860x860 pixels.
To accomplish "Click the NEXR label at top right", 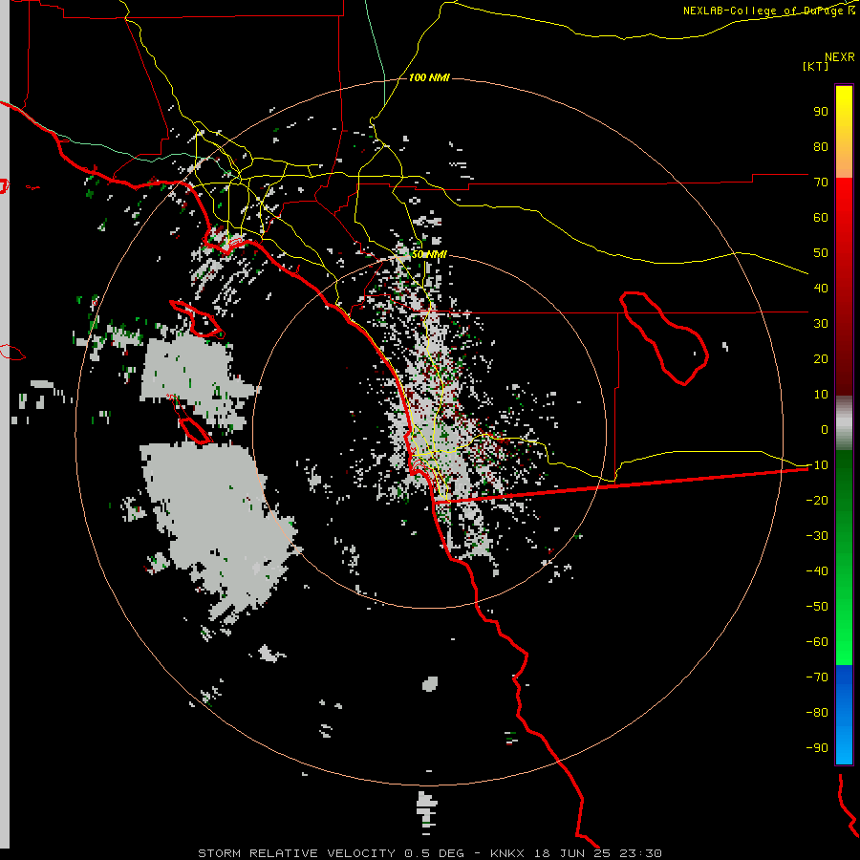I will coord(840,57).
